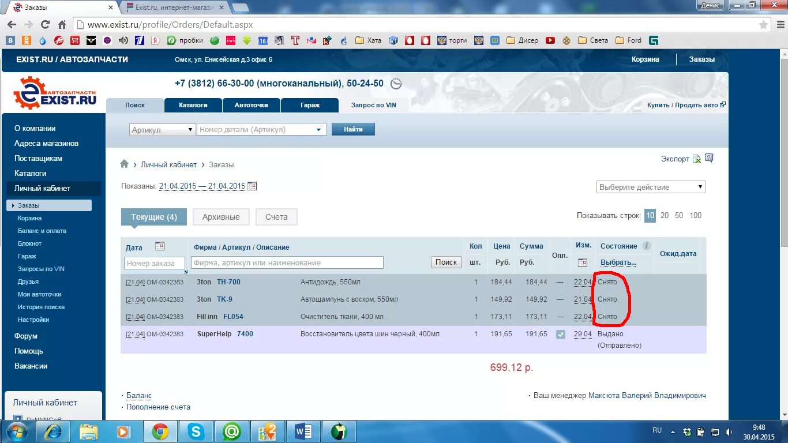
Task: Switch to the Автоточки tab
Action: pyautogui.click(x=252, y=105)
